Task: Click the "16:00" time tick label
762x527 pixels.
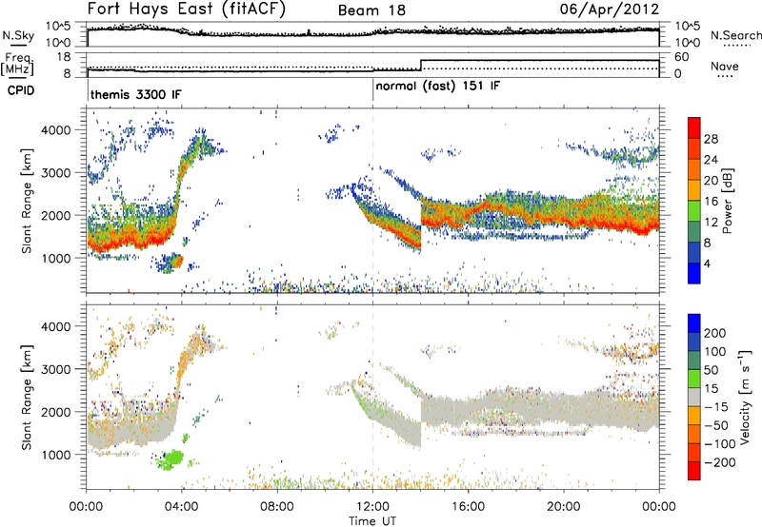Action: tap(468, 507)
